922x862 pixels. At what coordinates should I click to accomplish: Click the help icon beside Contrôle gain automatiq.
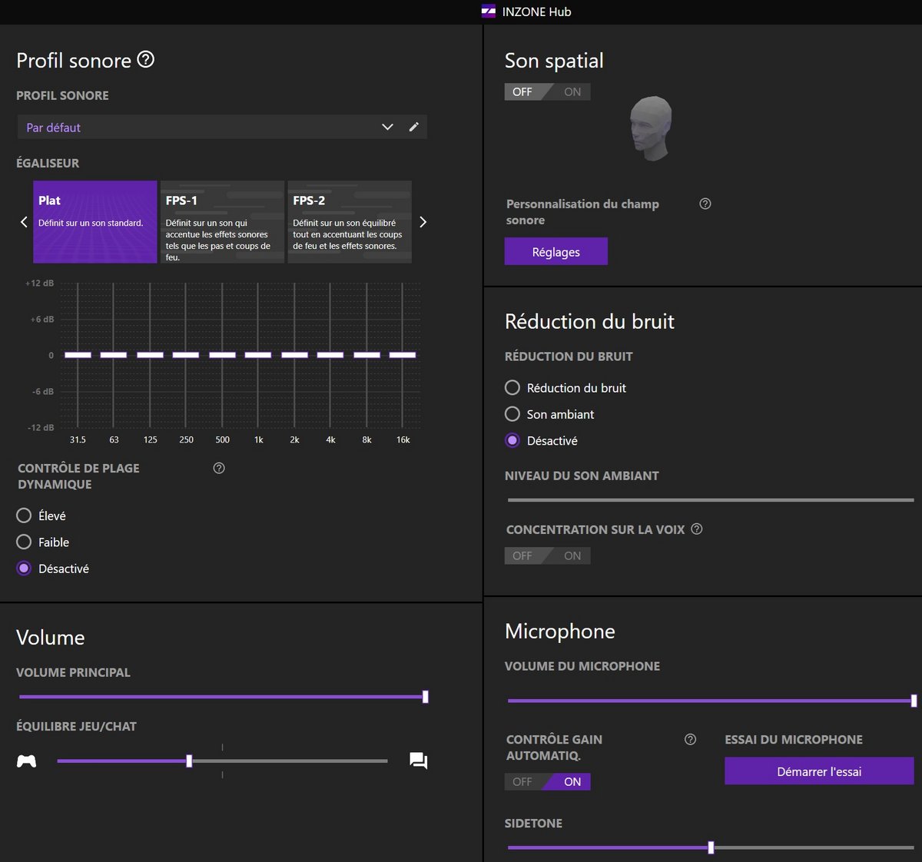click(689, 739)
